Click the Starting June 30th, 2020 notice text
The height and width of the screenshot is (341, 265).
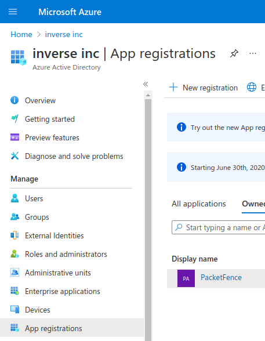tap(228, 168)
